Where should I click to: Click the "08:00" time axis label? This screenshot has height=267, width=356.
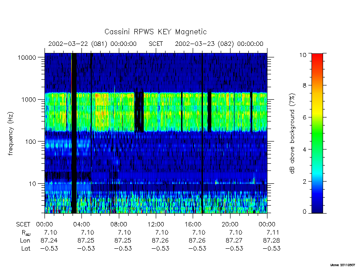(119, 225)
